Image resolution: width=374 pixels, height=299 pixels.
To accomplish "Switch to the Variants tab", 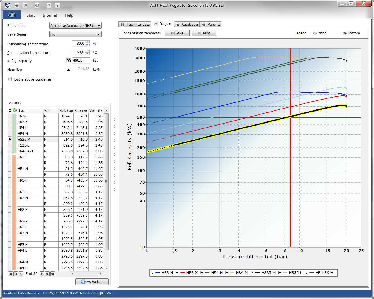I will [x=211, y=24].
